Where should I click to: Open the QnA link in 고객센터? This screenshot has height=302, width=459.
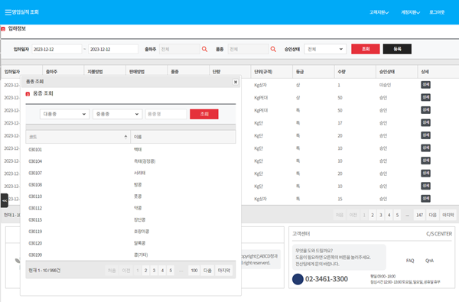pyautogui.click(x=429, y=261)
